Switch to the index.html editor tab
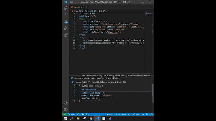The width and height of the screenshot is (216, 121). [78, 7]
